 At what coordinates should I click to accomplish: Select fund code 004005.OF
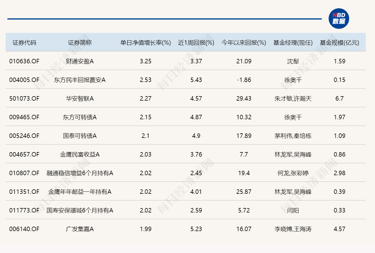(24, 80)
